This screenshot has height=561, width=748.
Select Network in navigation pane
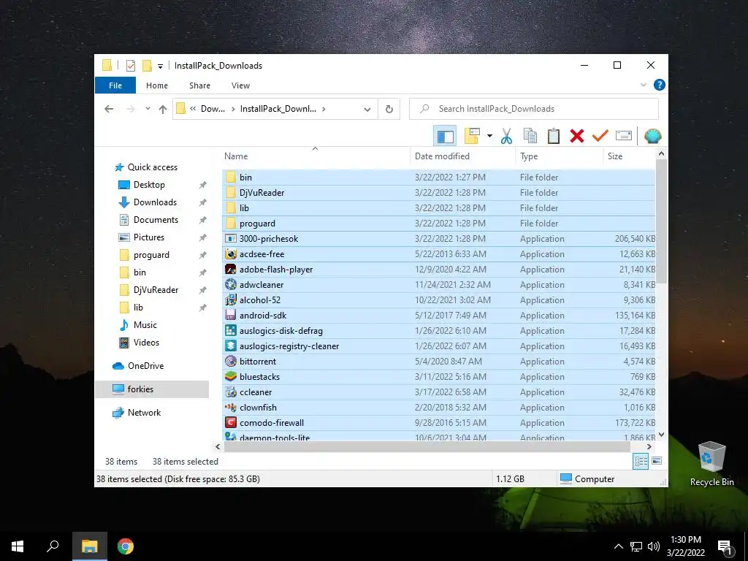pos(144,413)
